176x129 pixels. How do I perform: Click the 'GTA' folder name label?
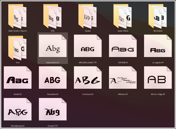[53, 31]
